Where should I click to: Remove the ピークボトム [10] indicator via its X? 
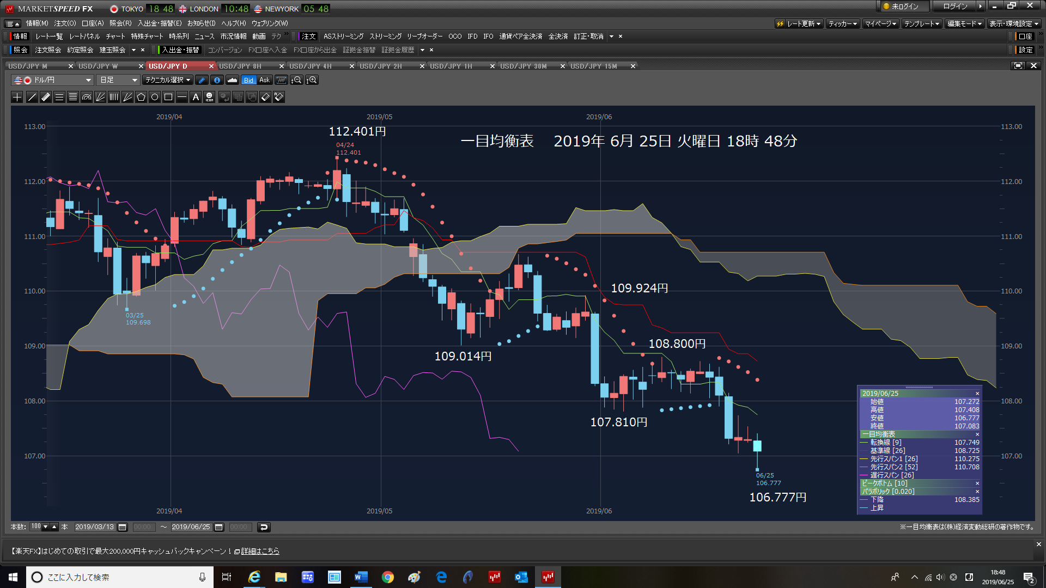(x=977, y=483)
